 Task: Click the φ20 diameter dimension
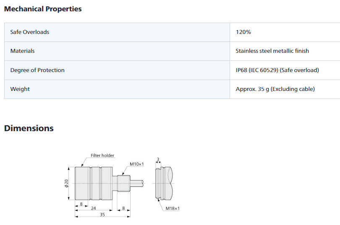pos(67,183)
